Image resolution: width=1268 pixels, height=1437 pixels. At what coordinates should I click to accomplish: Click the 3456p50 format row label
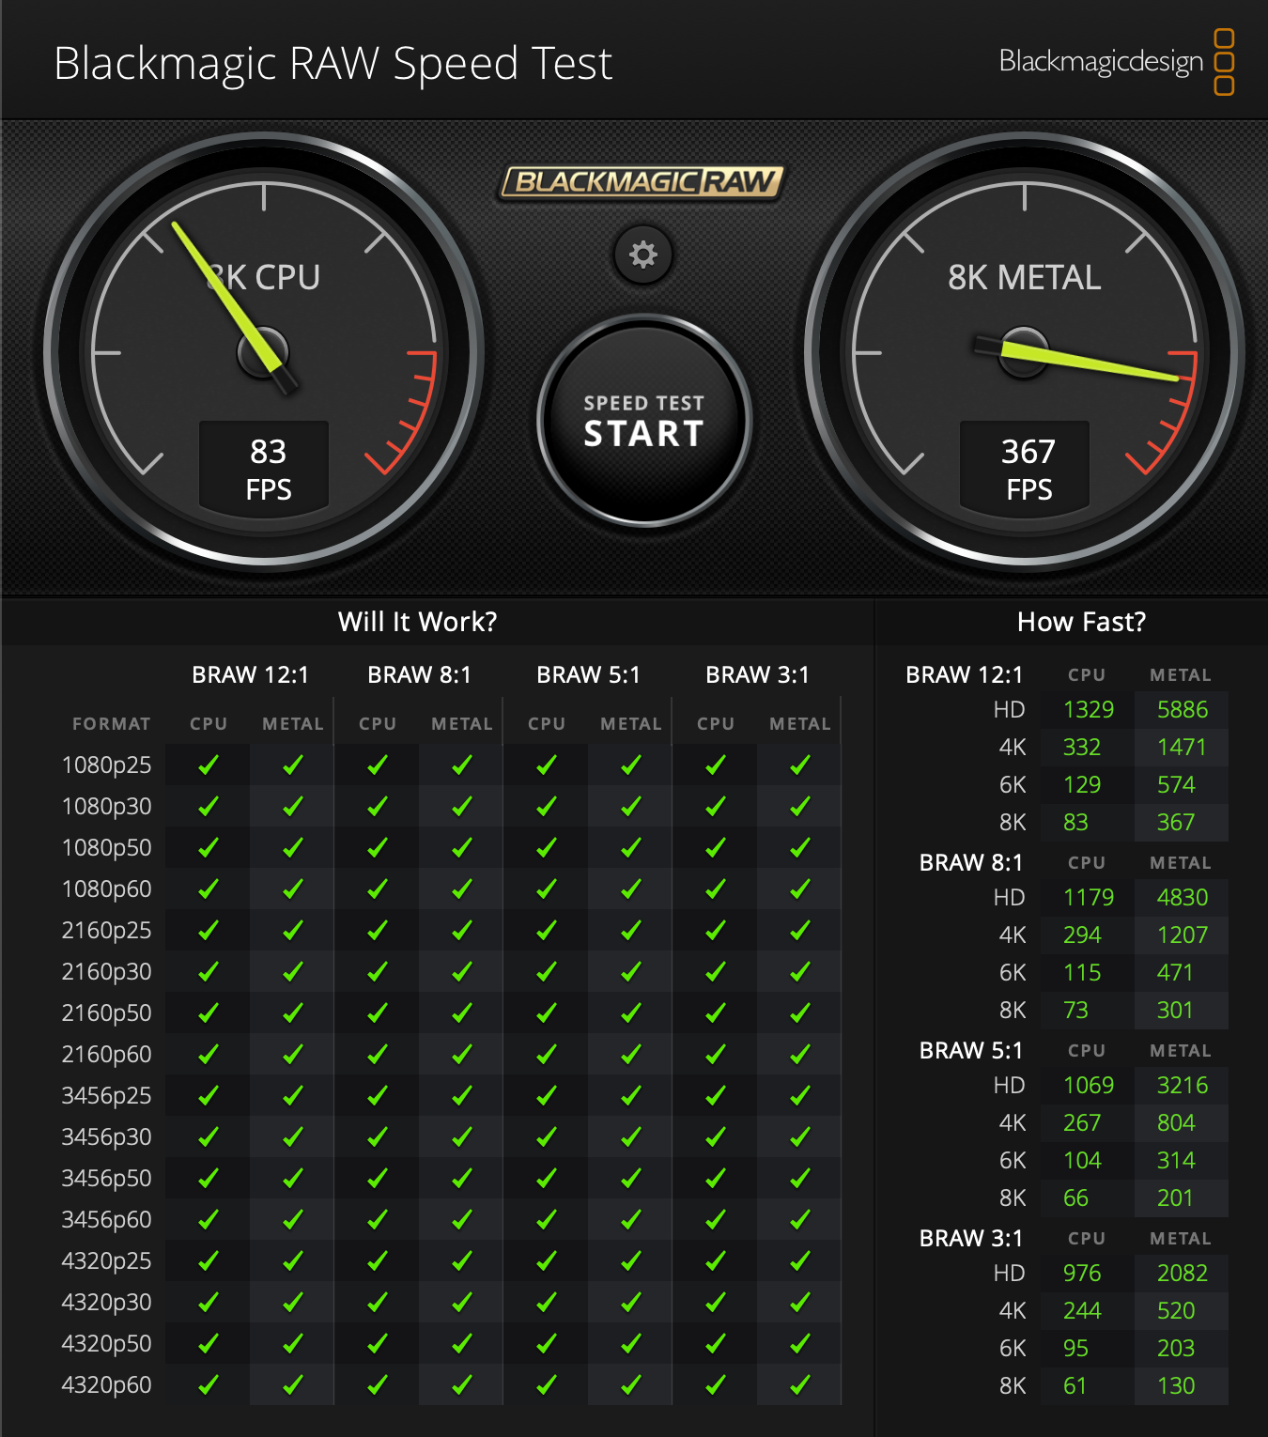pos(106,1179)
